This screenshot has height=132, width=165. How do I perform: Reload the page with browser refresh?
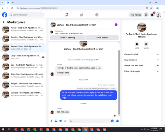click(12, 8)
